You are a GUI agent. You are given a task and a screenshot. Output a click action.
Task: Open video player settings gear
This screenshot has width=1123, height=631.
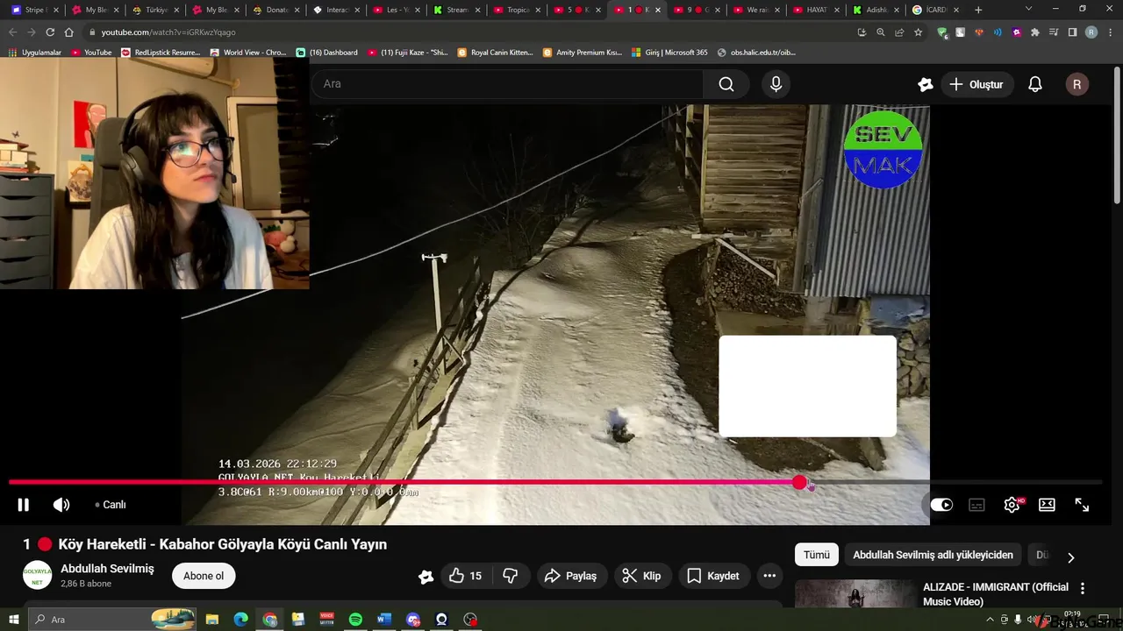point(1012,505)
